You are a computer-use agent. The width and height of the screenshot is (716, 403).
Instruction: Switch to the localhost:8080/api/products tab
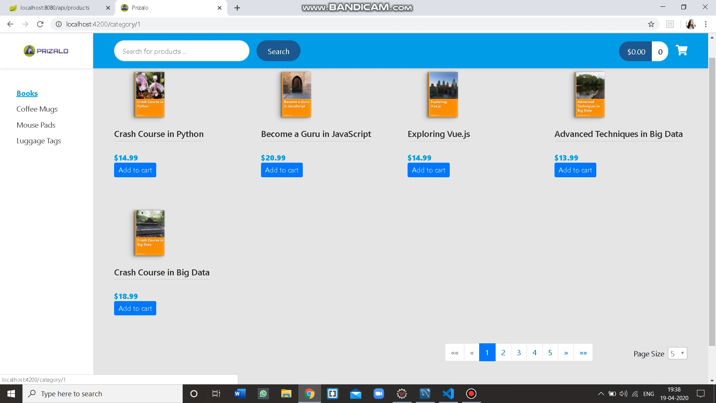56,7
